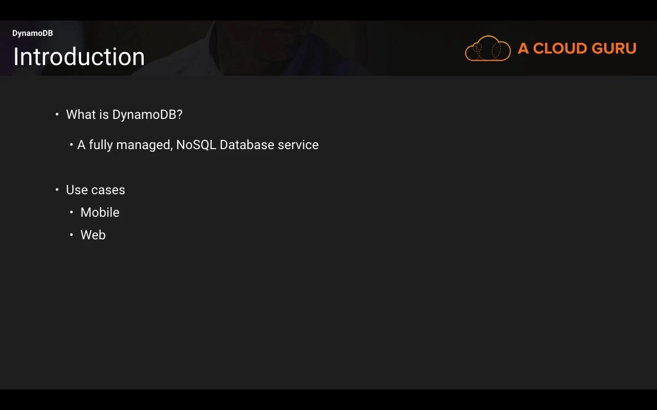Click the word GURU in the brand name

tap(614, 49)
